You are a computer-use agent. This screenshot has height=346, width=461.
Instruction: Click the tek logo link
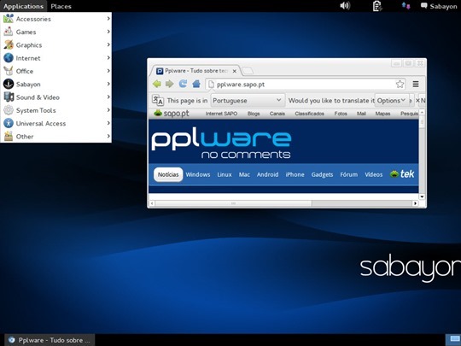pos(402,174)
